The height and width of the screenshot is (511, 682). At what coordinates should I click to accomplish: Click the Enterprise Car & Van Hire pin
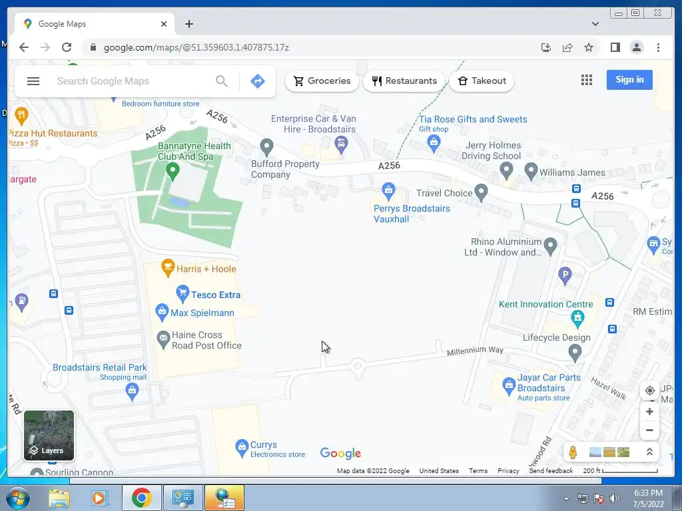pyautogui.click(x=342, y=144)
